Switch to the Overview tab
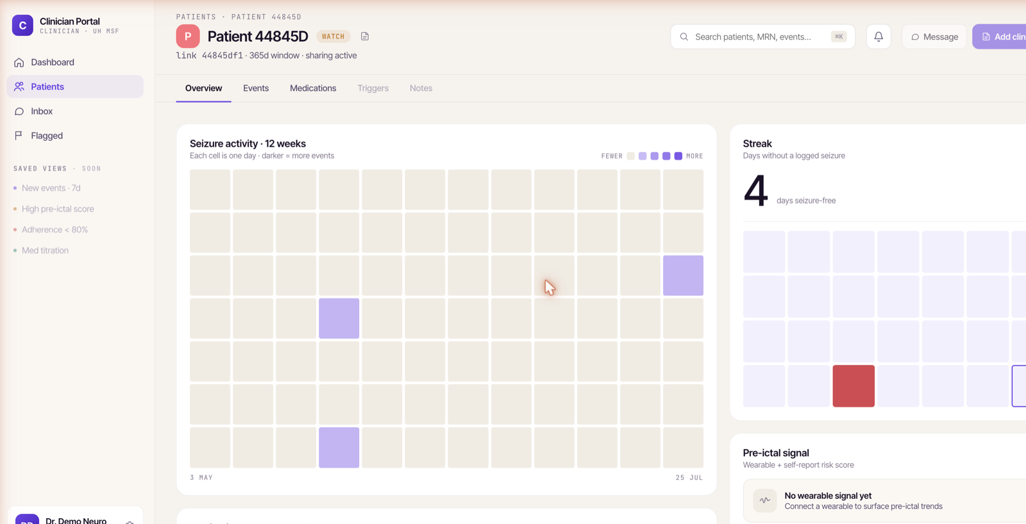This screenshot has width=1026, height=524. click(x=203, y=89)
